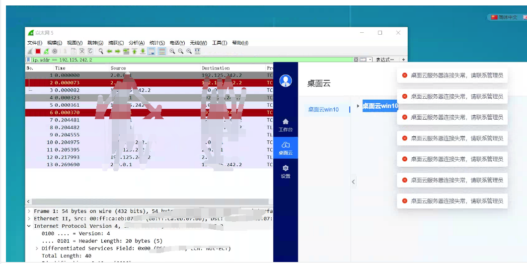527x264 pixels.
Task: Open the 捕获(C) menu
Action: (x=116, y=43)
